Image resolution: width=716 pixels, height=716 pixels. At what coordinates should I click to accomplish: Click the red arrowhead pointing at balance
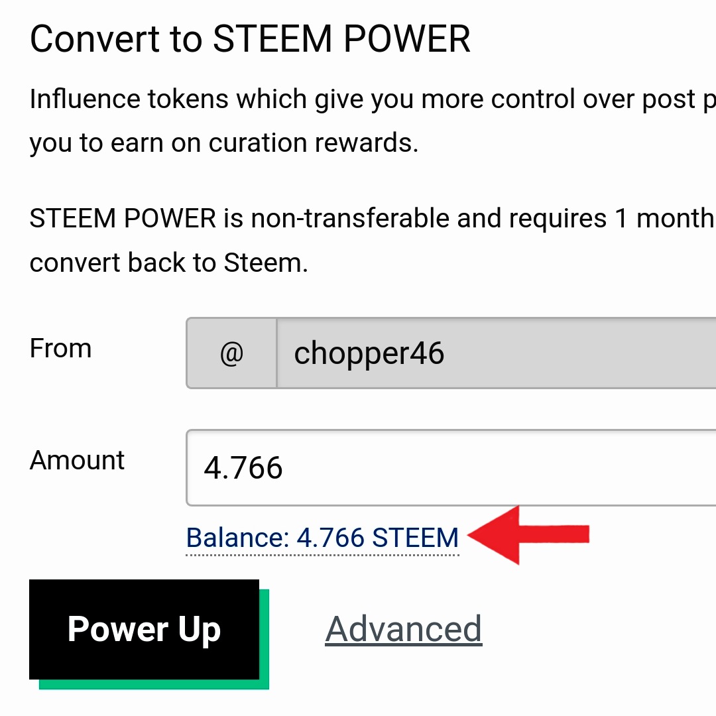coord(494,535)
